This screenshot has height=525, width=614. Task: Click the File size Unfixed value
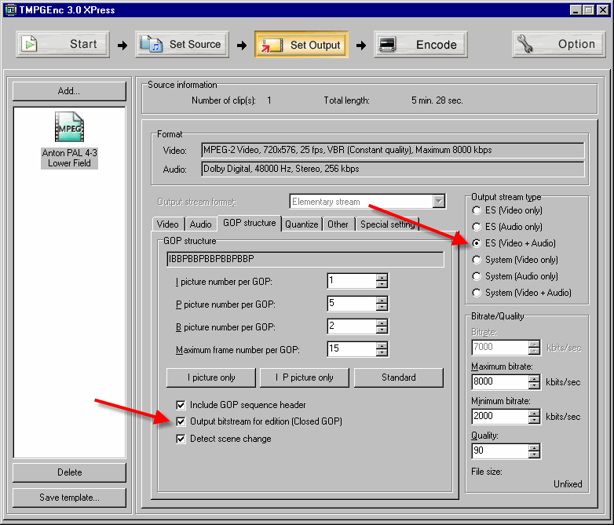click(x=568, y=484)
